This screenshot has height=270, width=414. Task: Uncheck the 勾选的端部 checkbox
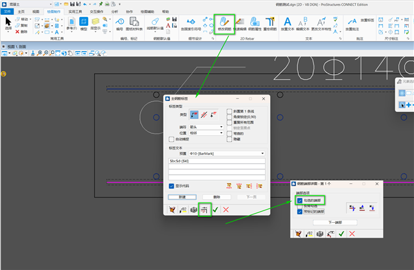[299, 201]
